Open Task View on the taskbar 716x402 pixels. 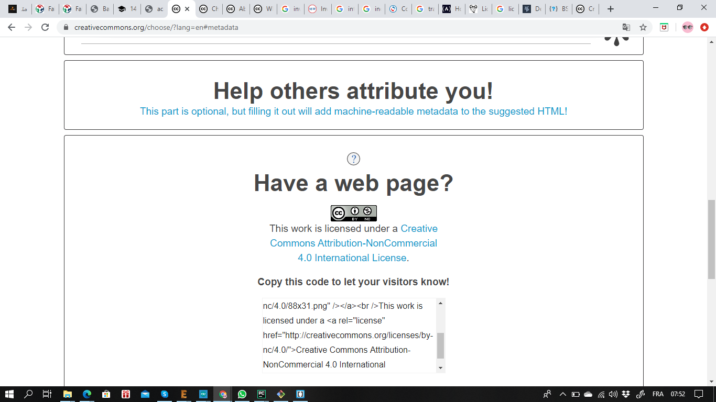47,394
